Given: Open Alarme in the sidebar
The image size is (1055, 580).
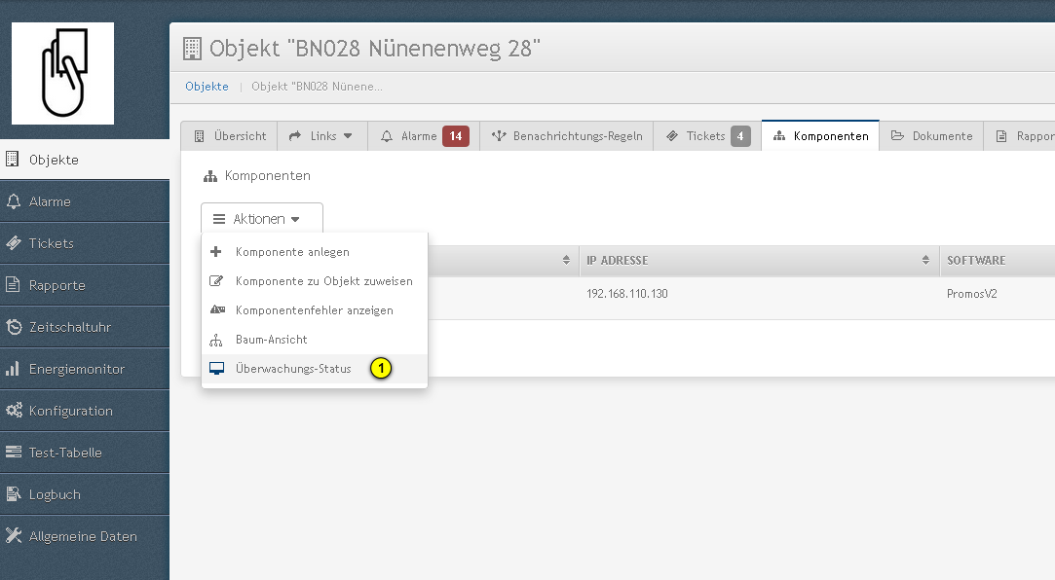Looking at the screenshot, I should coord(85,200).
